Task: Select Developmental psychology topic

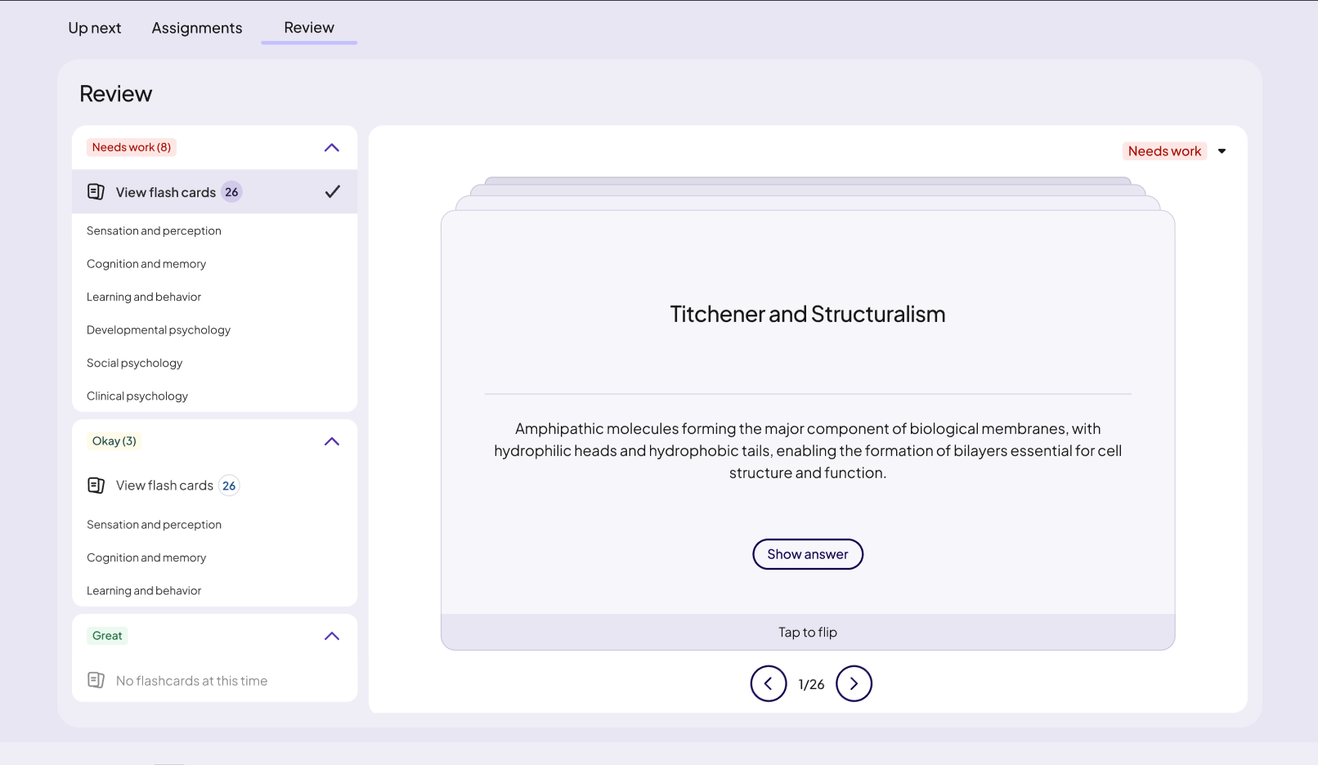Action: point(159,330)
